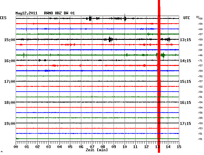Click minute tick label 06
This screenshot has height=155, width=204.
coord(81,147)
